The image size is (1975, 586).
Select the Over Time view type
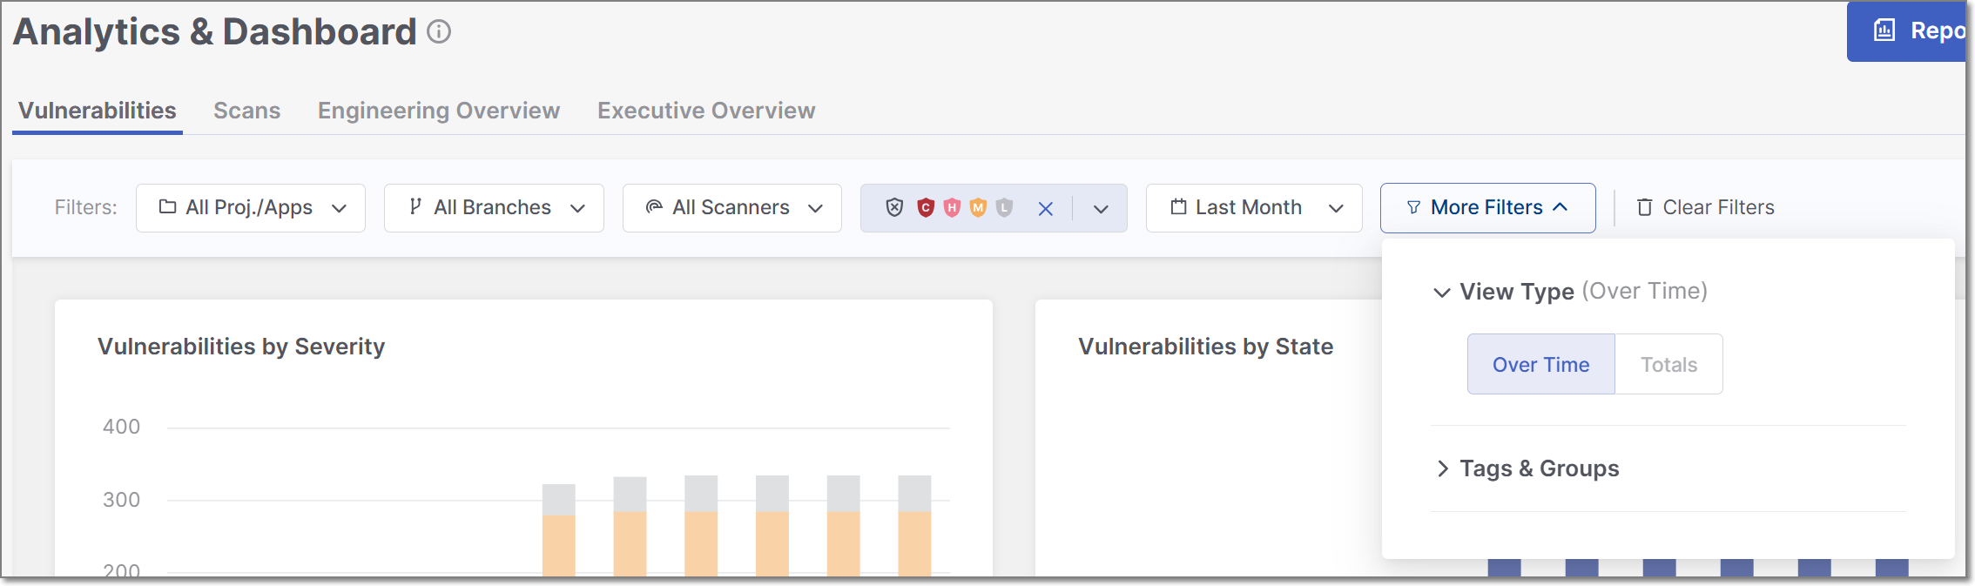tap(1540, 364)
